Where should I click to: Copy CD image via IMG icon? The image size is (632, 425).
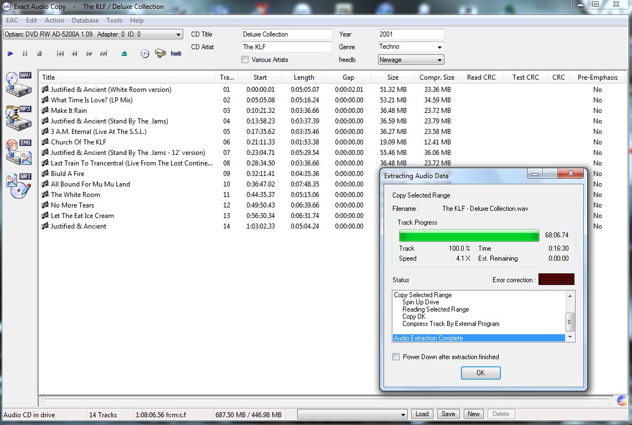[19, 152]
